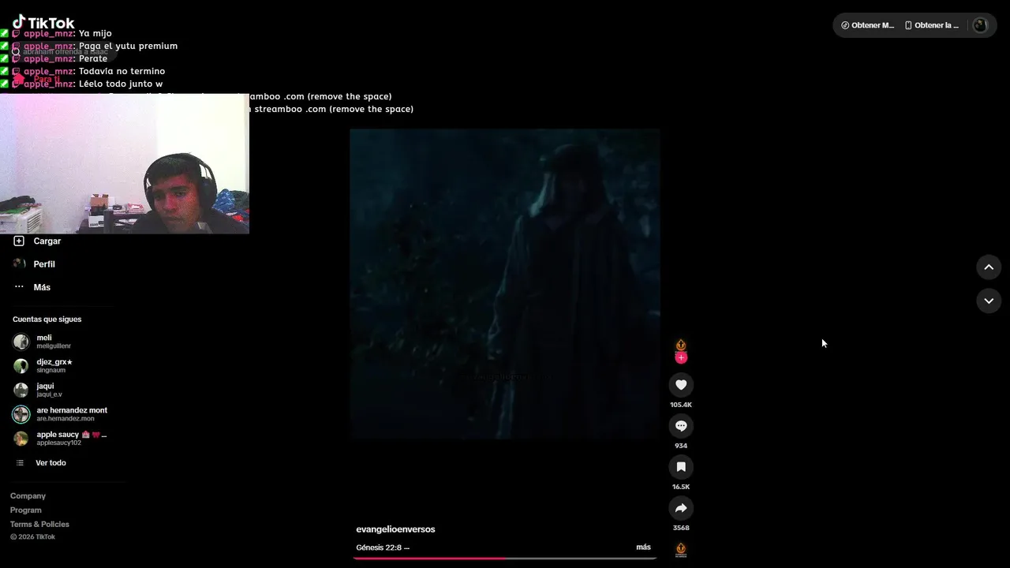Open are hernandez mont avatar
1010x568 pixels.
(x=21, y=414)
